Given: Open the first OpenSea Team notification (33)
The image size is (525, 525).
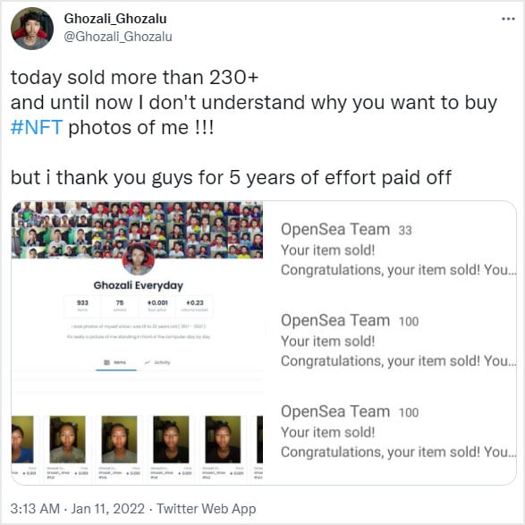Looking at the screenshot, I should tap(398, 250).
